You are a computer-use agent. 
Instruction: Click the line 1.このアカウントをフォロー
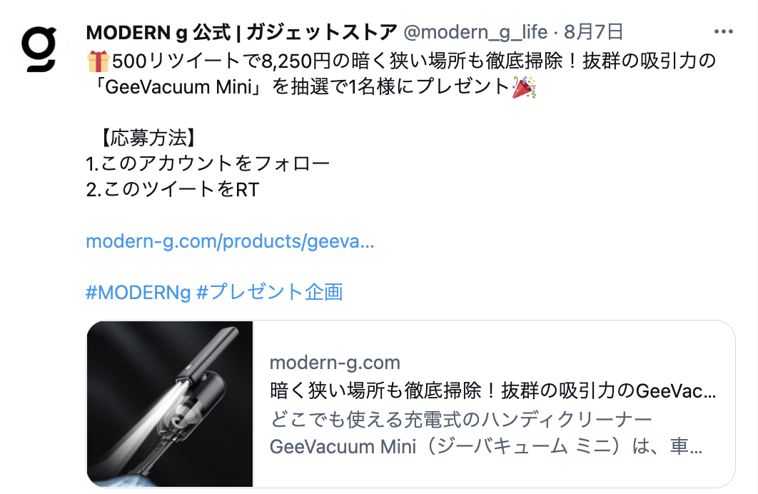pos(208,163)
